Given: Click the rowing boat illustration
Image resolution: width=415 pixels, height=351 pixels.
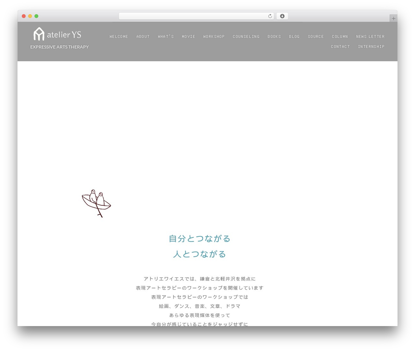Looking at the screenshot, I should [x=96, y=203].
